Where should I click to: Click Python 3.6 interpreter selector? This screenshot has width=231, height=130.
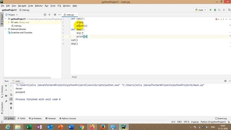(x=213, y=122)
